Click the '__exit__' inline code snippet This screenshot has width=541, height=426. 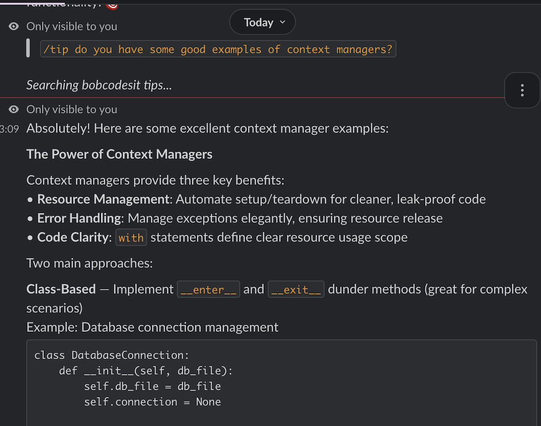tap(296, 289)
